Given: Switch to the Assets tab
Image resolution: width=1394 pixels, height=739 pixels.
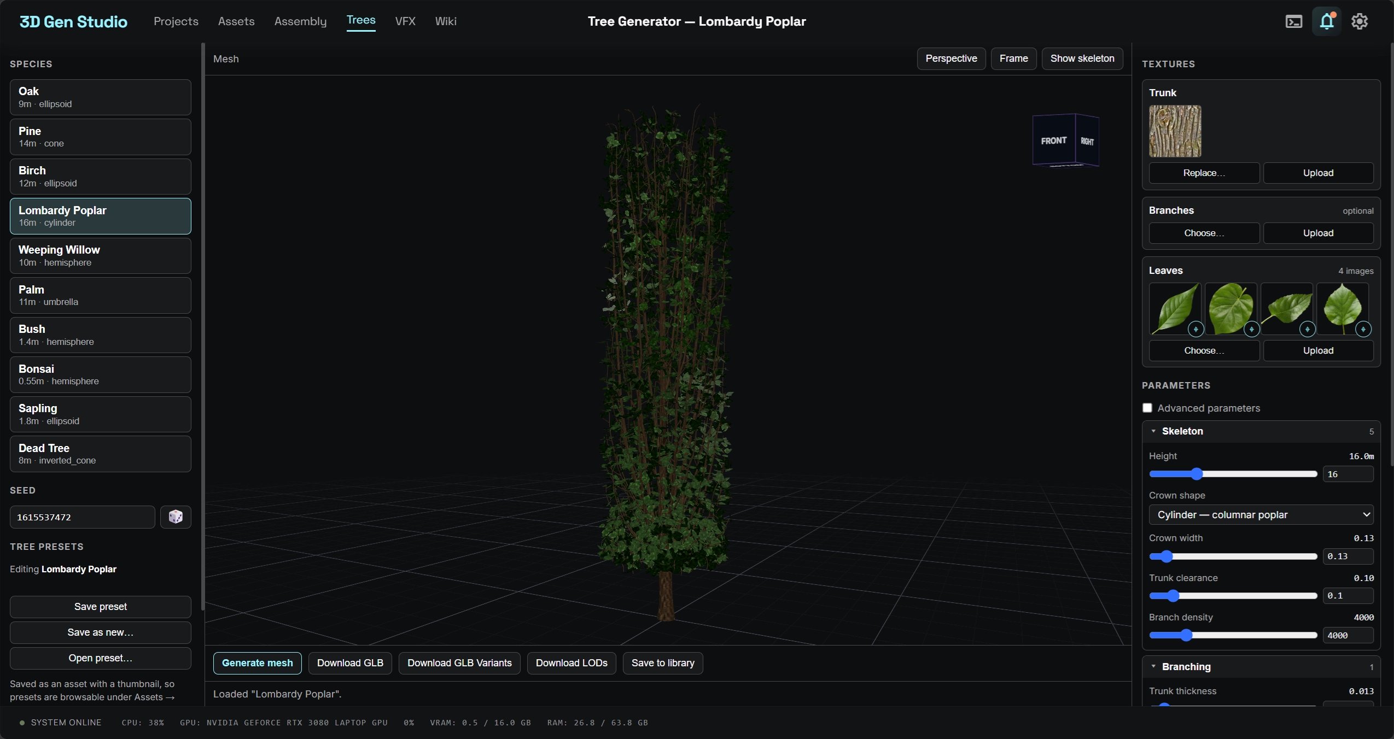Looking at the screenshot, I should coord(236,21).
